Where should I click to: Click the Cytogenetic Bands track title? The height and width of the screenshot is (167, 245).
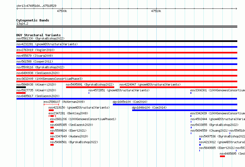(x=33, y=20)
